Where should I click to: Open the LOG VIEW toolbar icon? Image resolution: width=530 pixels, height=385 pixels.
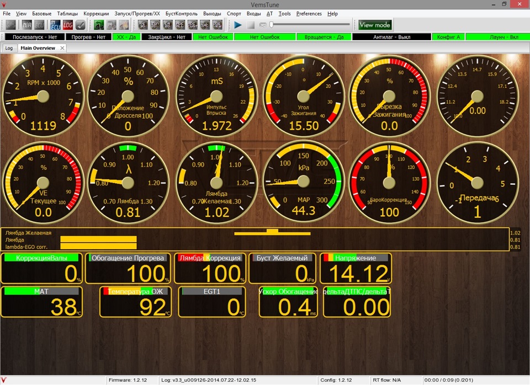(x=218, y=25)
